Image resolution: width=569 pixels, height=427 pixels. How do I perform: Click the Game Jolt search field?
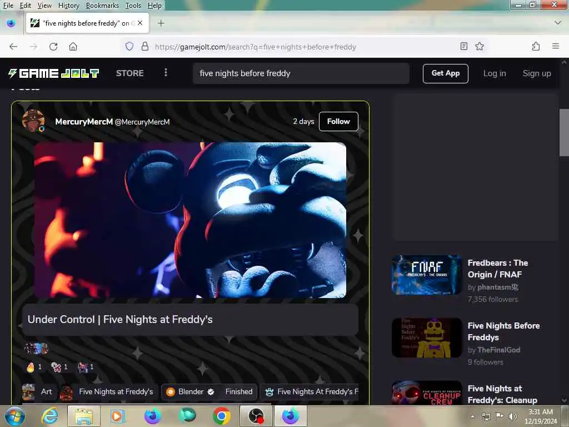point(301,73)
